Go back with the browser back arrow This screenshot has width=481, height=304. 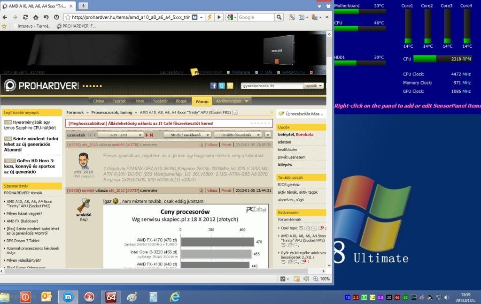(5, 17)
